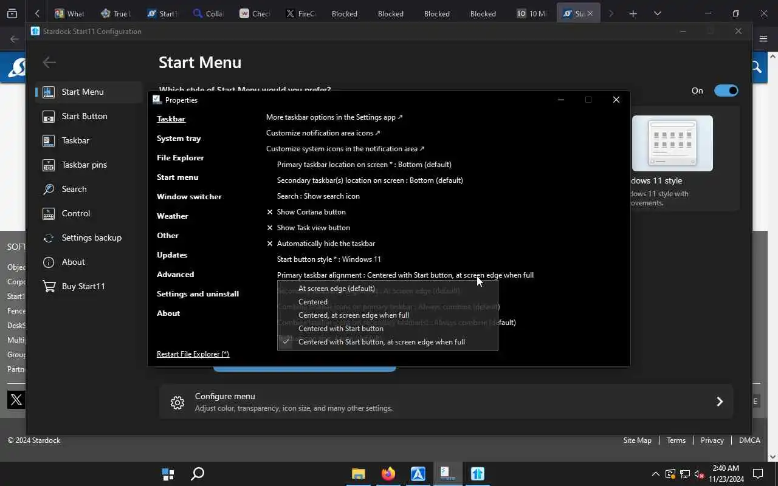Click Primary taskbar alignment setting row

[x=405, y=275]
